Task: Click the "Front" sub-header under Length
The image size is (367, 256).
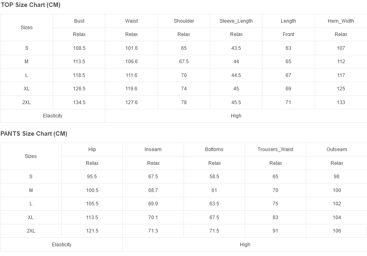Action: point(288,34)
